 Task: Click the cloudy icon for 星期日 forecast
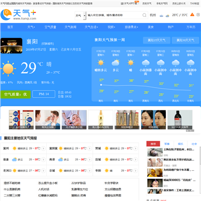click(116, 63)
